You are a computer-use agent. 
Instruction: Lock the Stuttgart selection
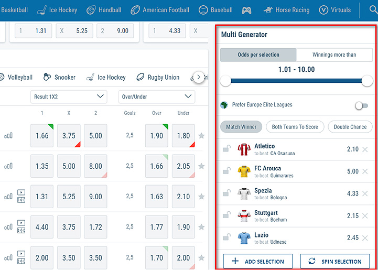click(x=226, y=215)
